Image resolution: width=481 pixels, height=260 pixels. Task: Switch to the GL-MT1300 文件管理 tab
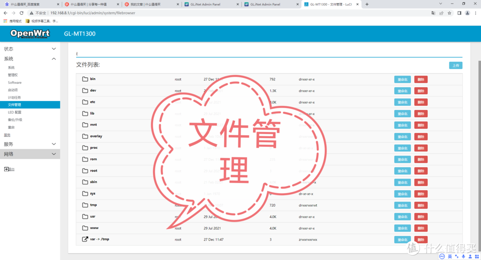point(330,4)
